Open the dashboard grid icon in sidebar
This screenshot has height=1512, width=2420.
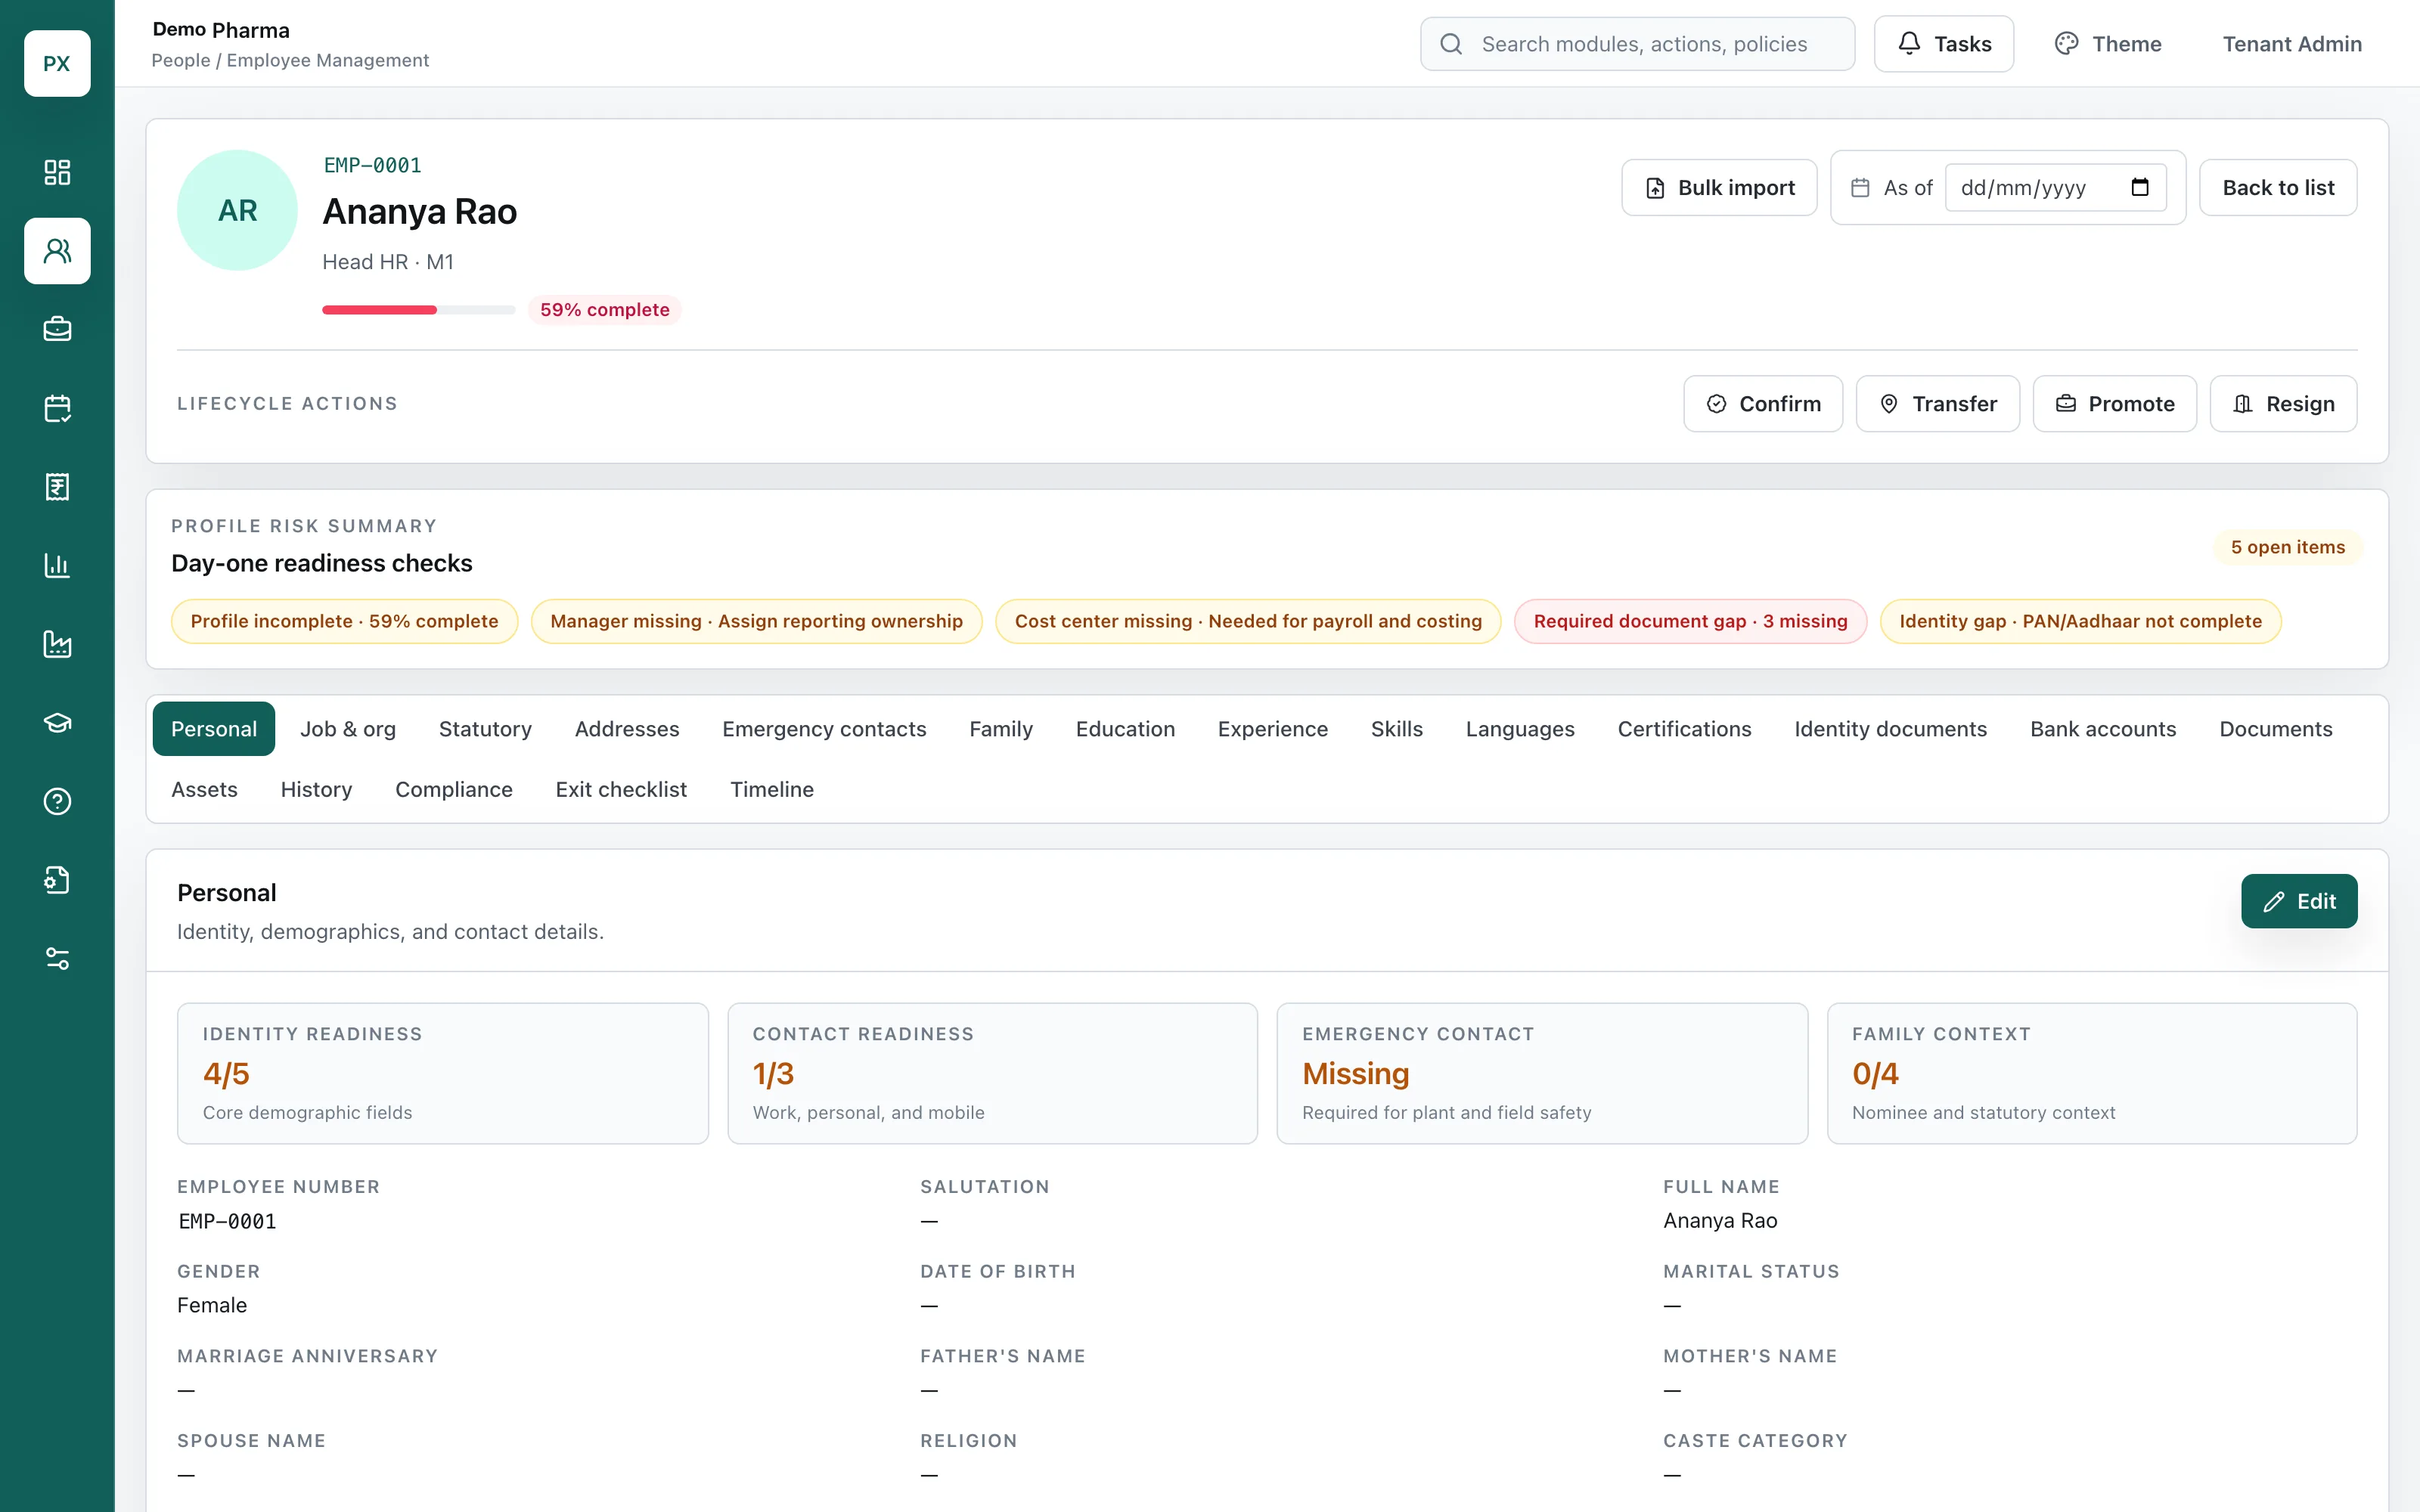point(57,172)
